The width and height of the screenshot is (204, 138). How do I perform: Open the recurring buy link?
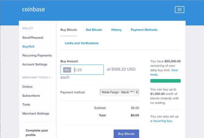(163, 121)
